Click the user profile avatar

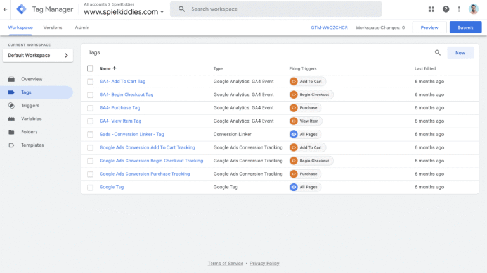[x=474, y=9]
